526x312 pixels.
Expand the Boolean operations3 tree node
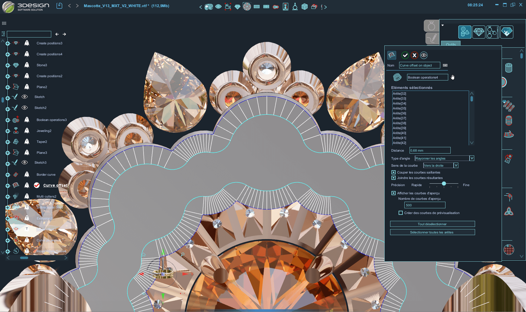coord(7,120)
